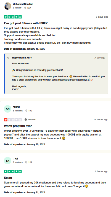Click the reply arrow icon beside Reply from FXIFY

(x=8, y=58)
